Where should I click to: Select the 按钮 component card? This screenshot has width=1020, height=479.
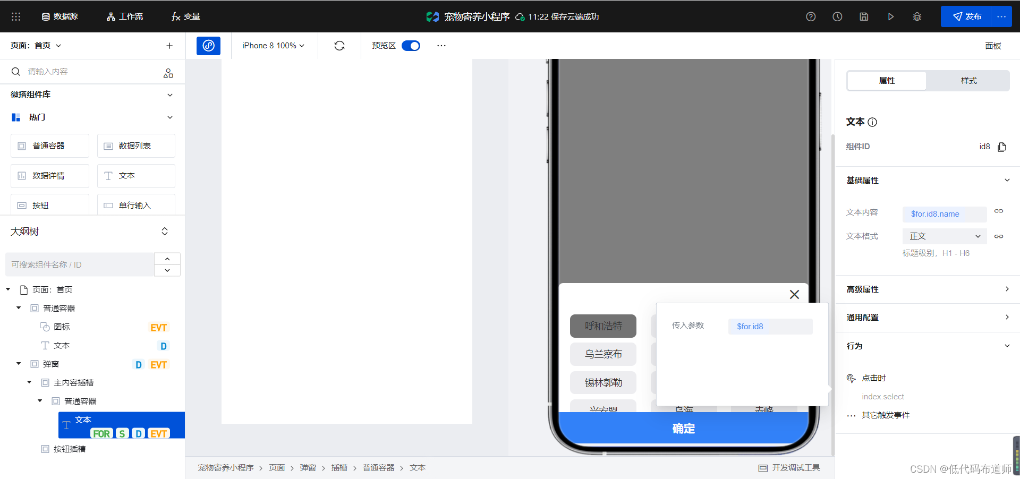coord(50,205)
